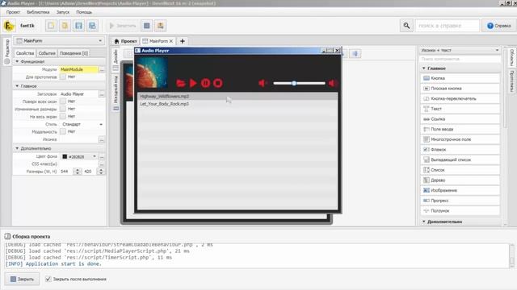Click the stop execution toolbar icon

(147, 26)
